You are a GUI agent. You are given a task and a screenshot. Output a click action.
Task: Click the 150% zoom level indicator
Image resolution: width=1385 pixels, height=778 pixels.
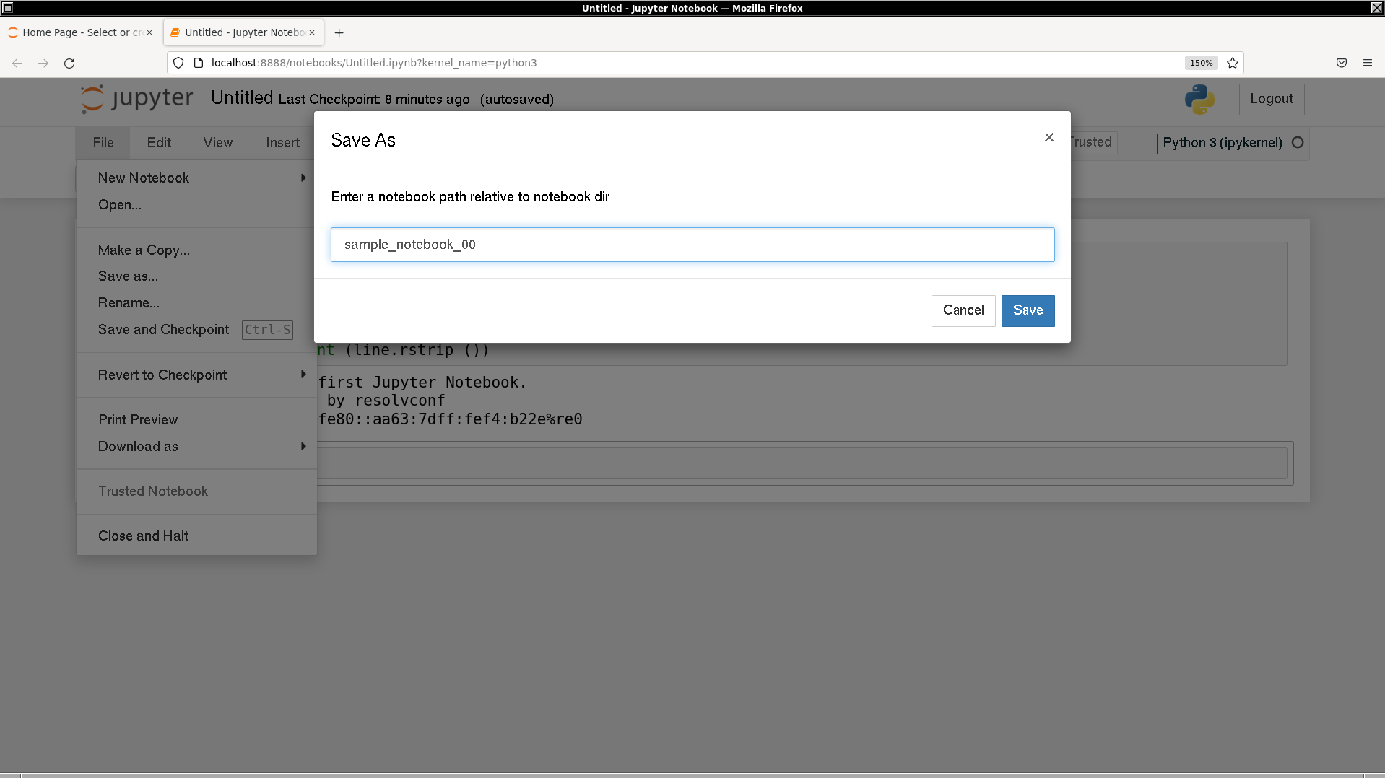point(1201,63)
